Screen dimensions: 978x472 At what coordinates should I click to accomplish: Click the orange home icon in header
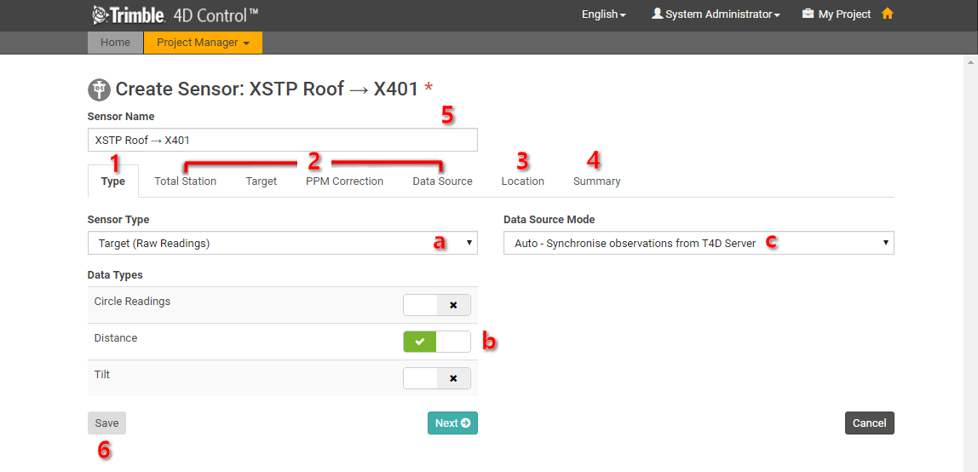pos(887,14)
